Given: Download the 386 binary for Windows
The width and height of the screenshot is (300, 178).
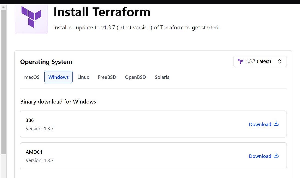Looking at the screenshot, I should (260, 124).
